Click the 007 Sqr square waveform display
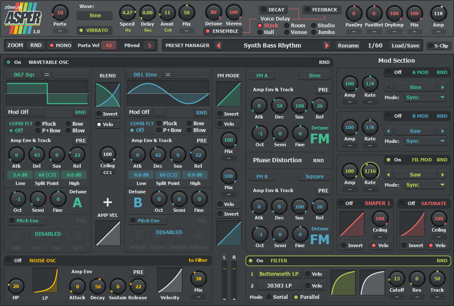 pos(47,93)
